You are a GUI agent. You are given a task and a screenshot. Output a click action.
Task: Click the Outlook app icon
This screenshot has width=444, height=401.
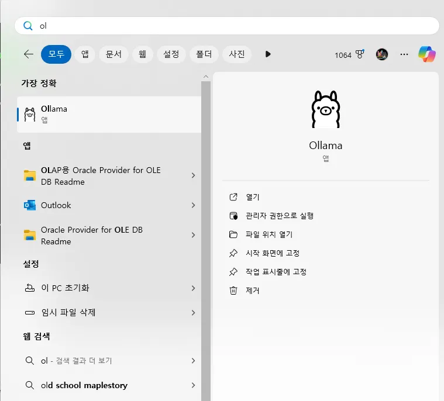[x=30, y=205]
